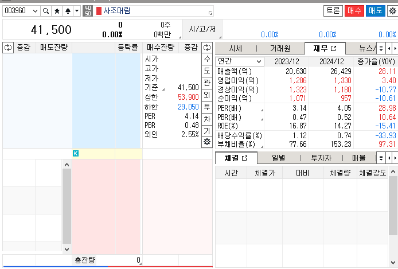Open 체결 tab pop-out icon
398x269 pixels.
pos(244,158)
